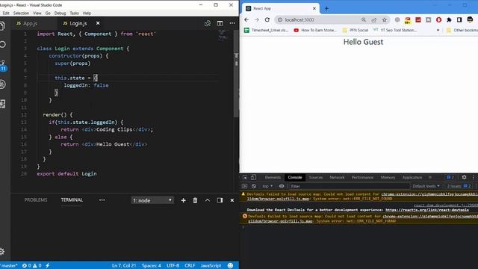Toggle Chrome side panel icon

459,20
